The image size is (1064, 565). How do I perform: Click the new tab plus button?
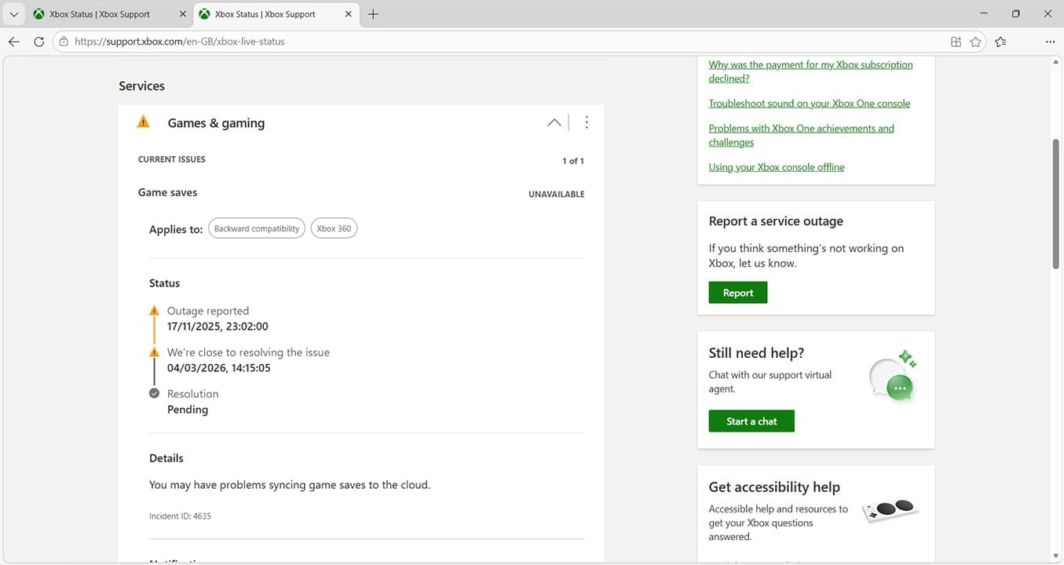pyautogui.click(x=373, y=14)
